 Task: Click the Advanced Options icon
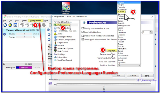click(x=55, y=48)
